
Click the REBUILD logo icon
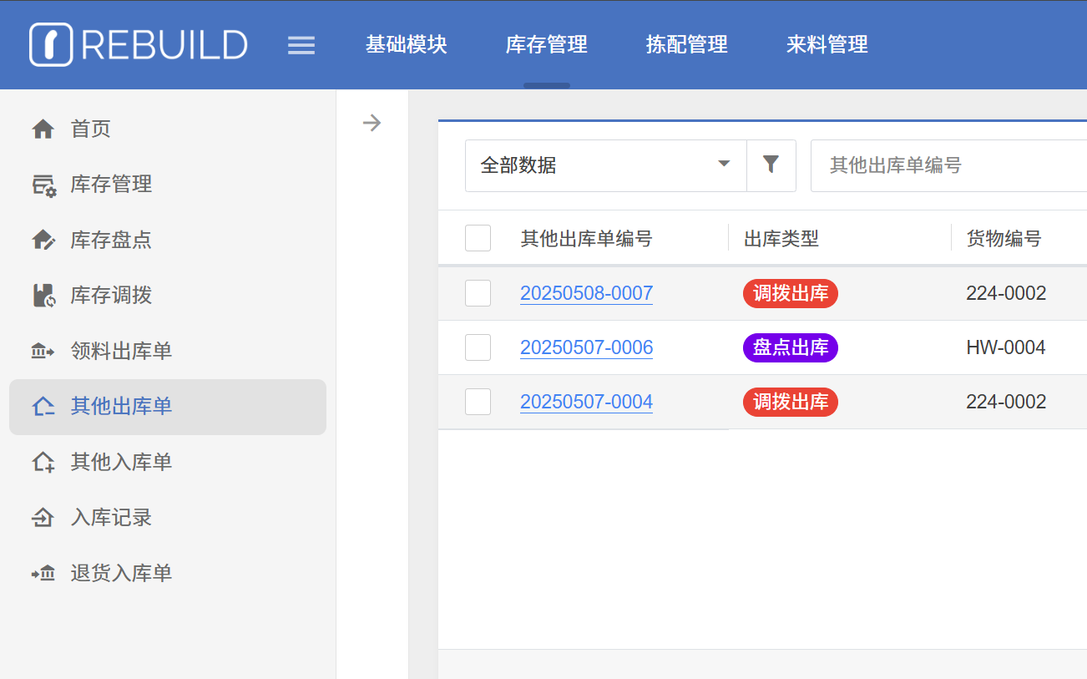pyautogui.click(x=51, y=44)
